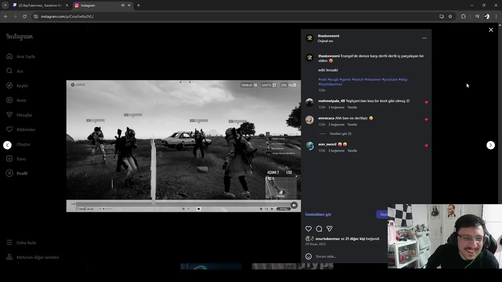Click hashtag #edit
502x282 pixels.
(x=322, y=80)
